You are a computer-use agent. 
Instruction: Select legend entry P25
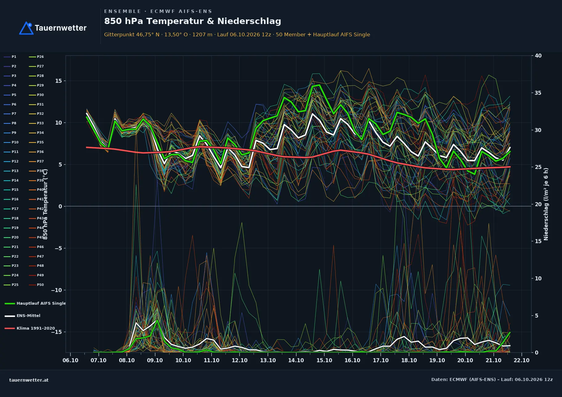click(11, 285)
